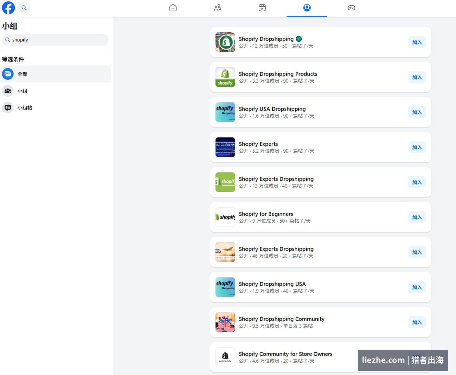
Task: Select the Groups tab icon
Action: click(307, 8)
